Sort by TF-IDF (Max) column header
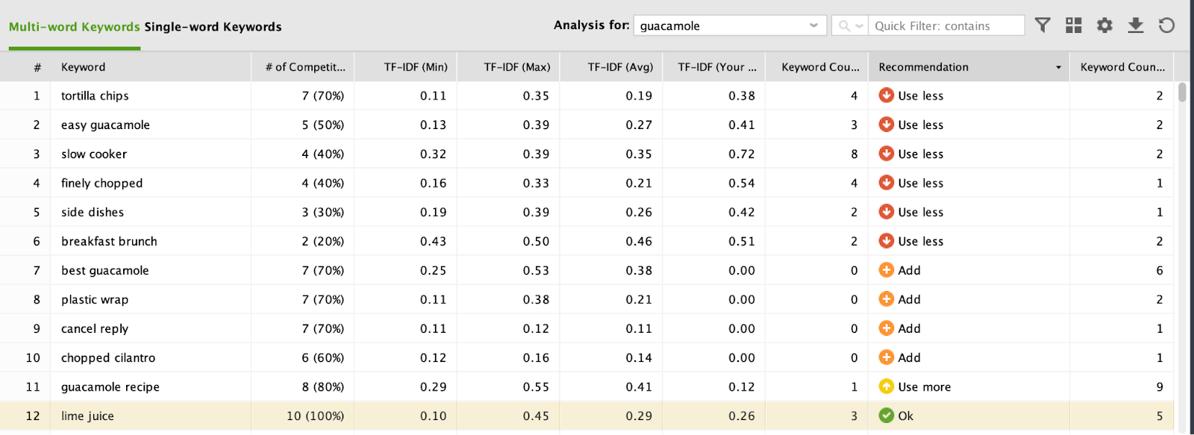The width and height of the screenshot is (1194, 435). pyautogui.click(x=516, y=67)
